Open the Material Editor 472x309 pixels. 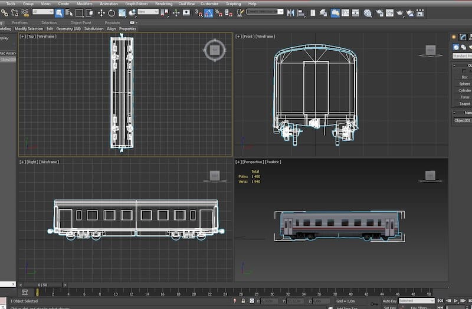pos(368,12)
